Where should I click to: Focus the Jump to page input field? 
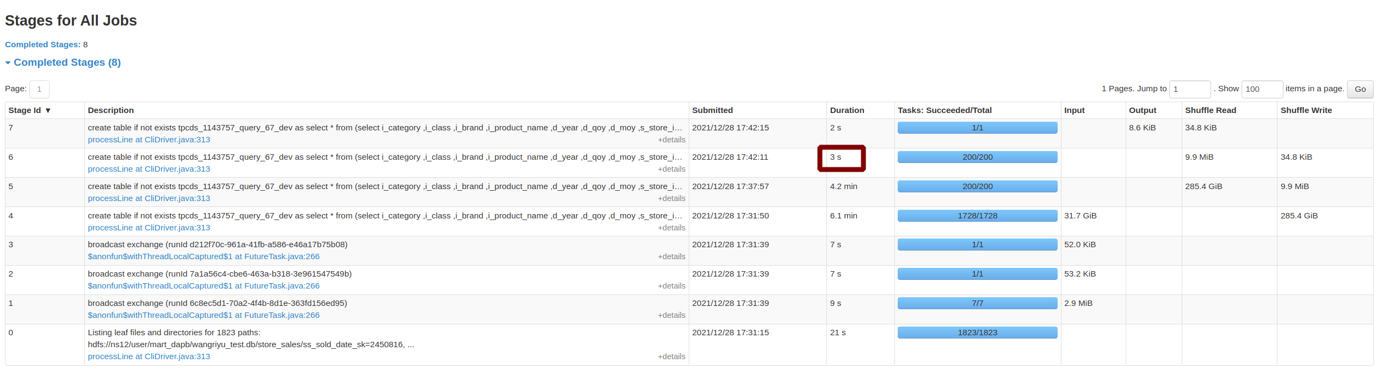(x=1190, y=89)
